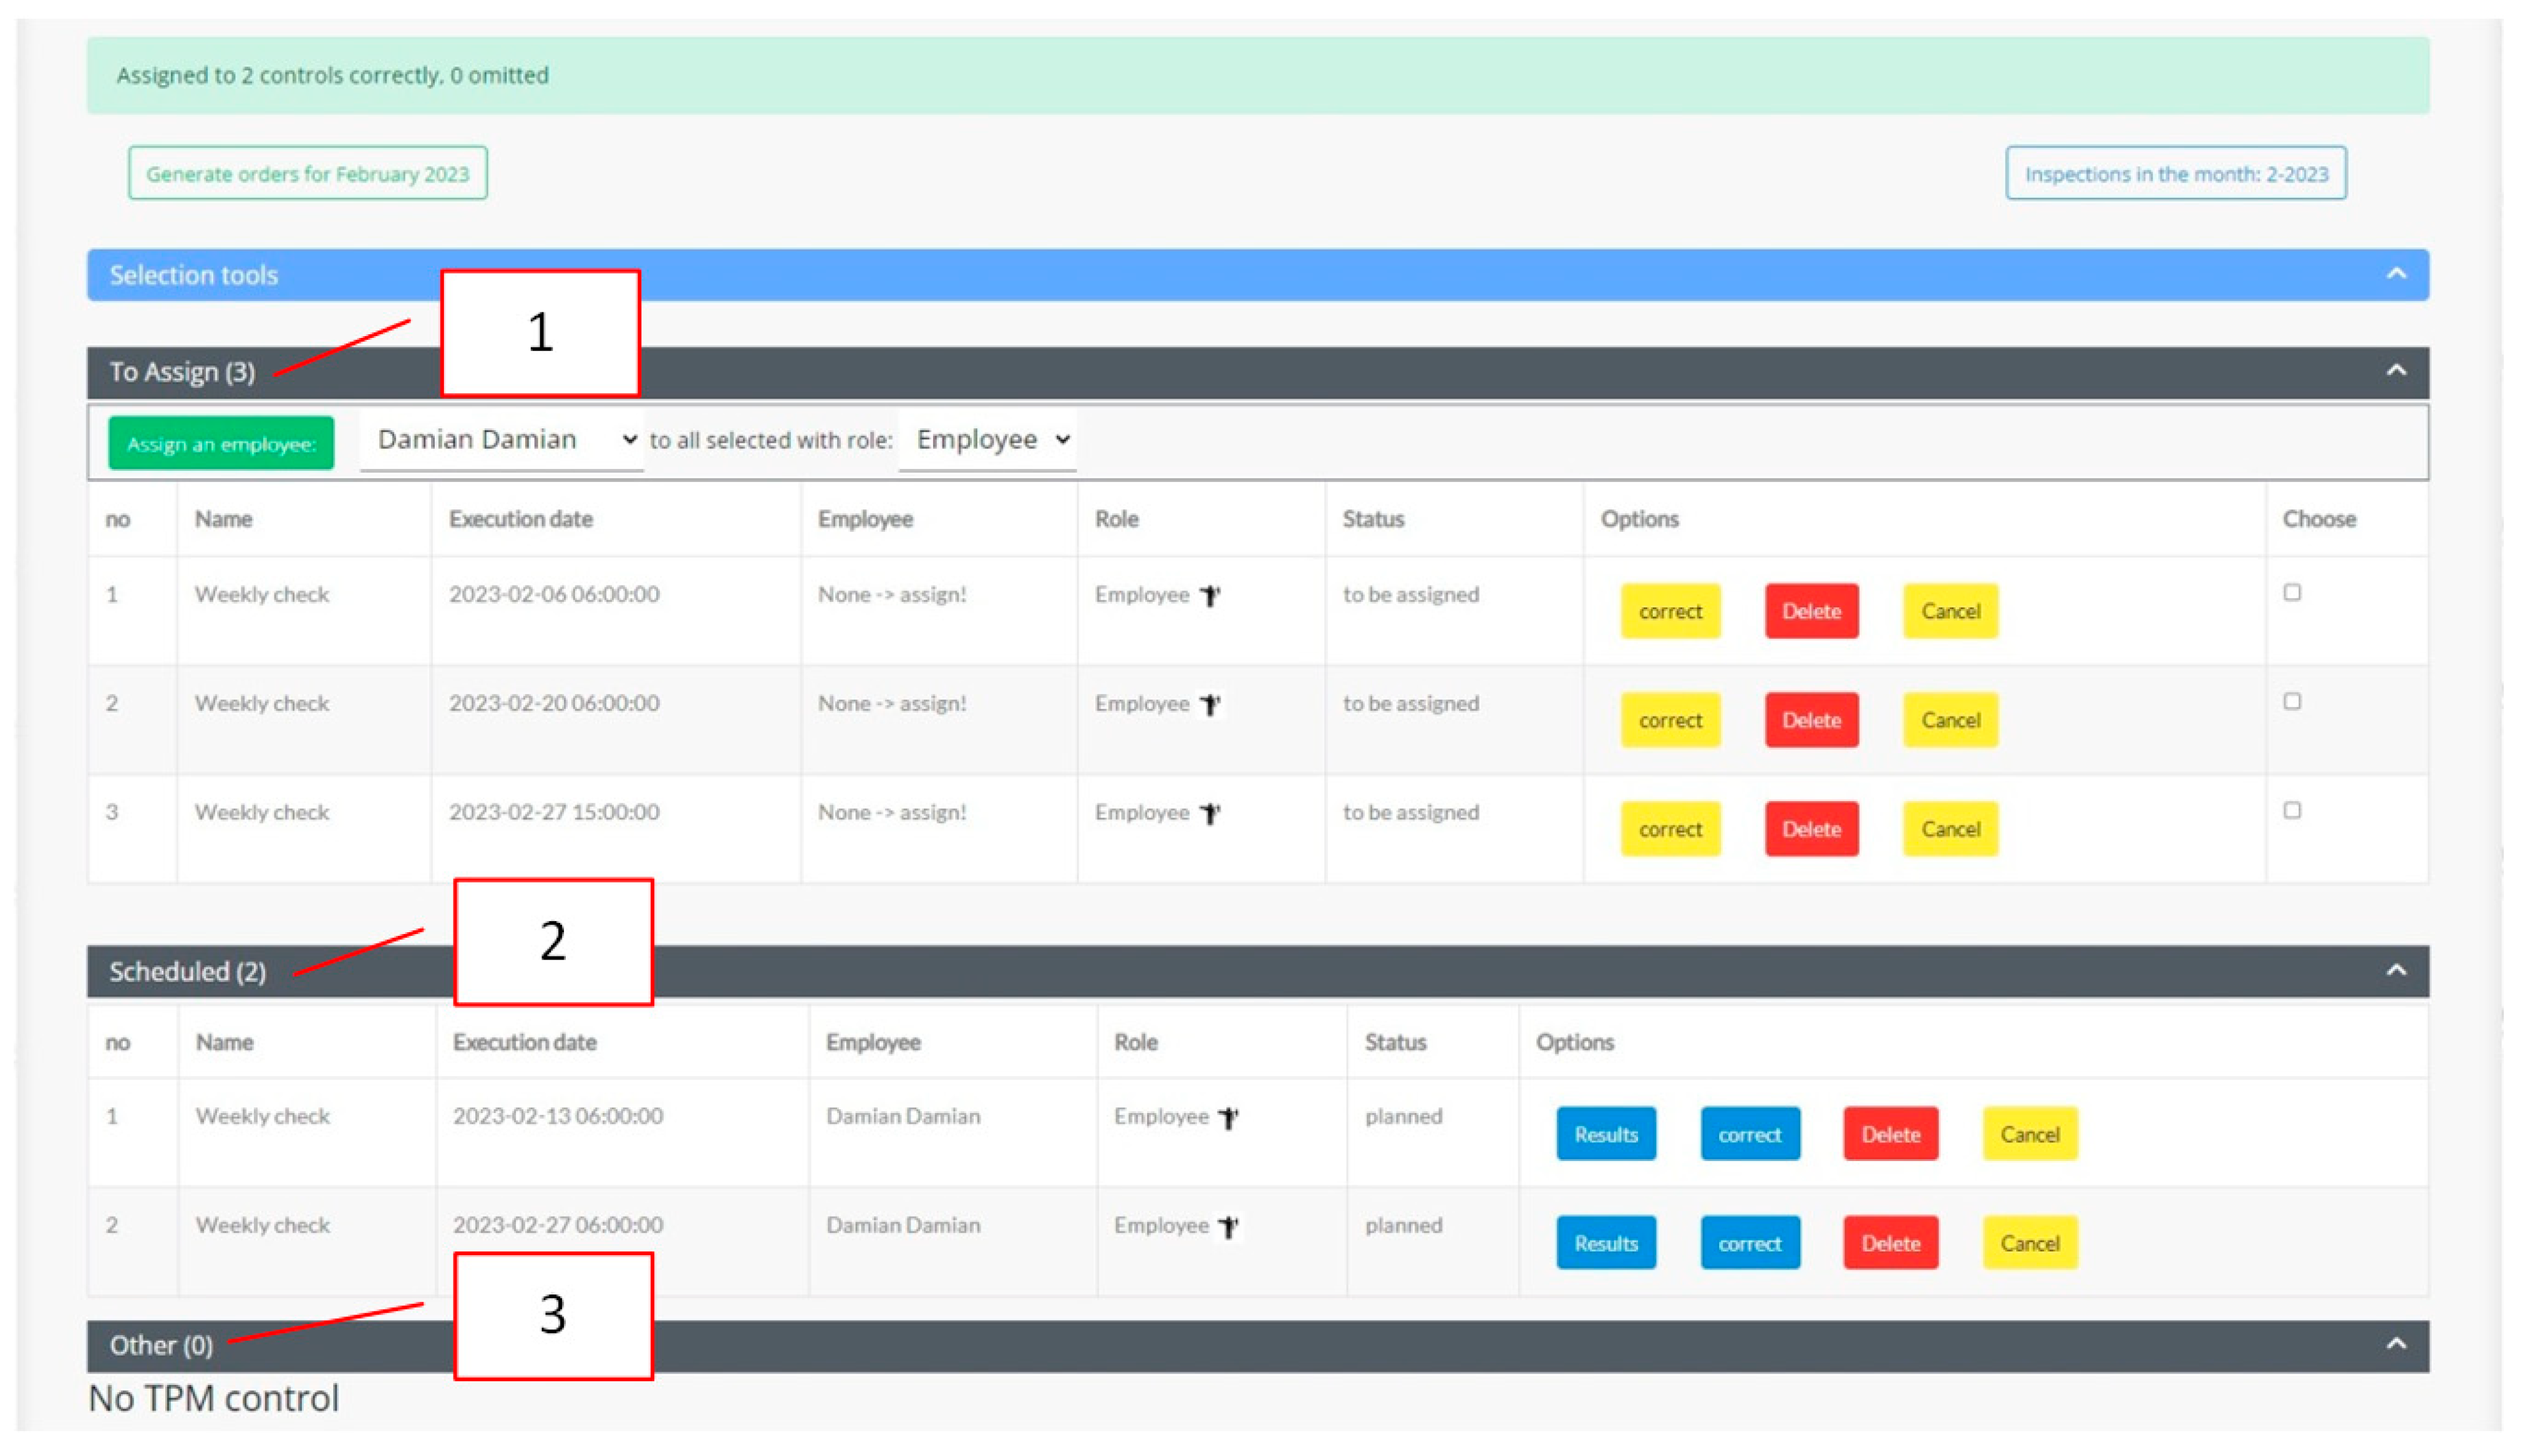Click worker icon in 2023-02-20 row
The image size is (2525, 1456).
(1210, 705)
